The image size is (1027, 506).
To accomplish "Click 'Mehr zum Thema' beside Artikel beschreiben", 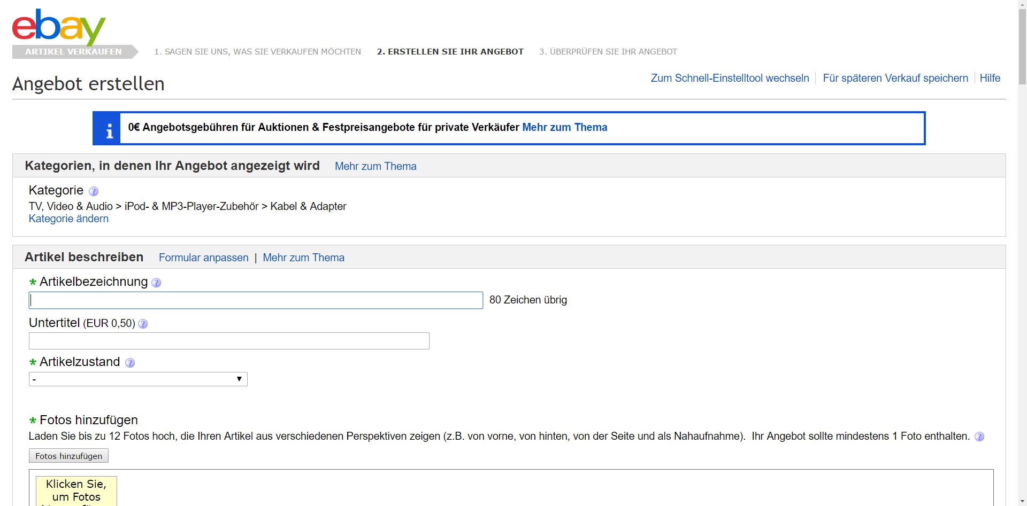I will coord(304,258).
